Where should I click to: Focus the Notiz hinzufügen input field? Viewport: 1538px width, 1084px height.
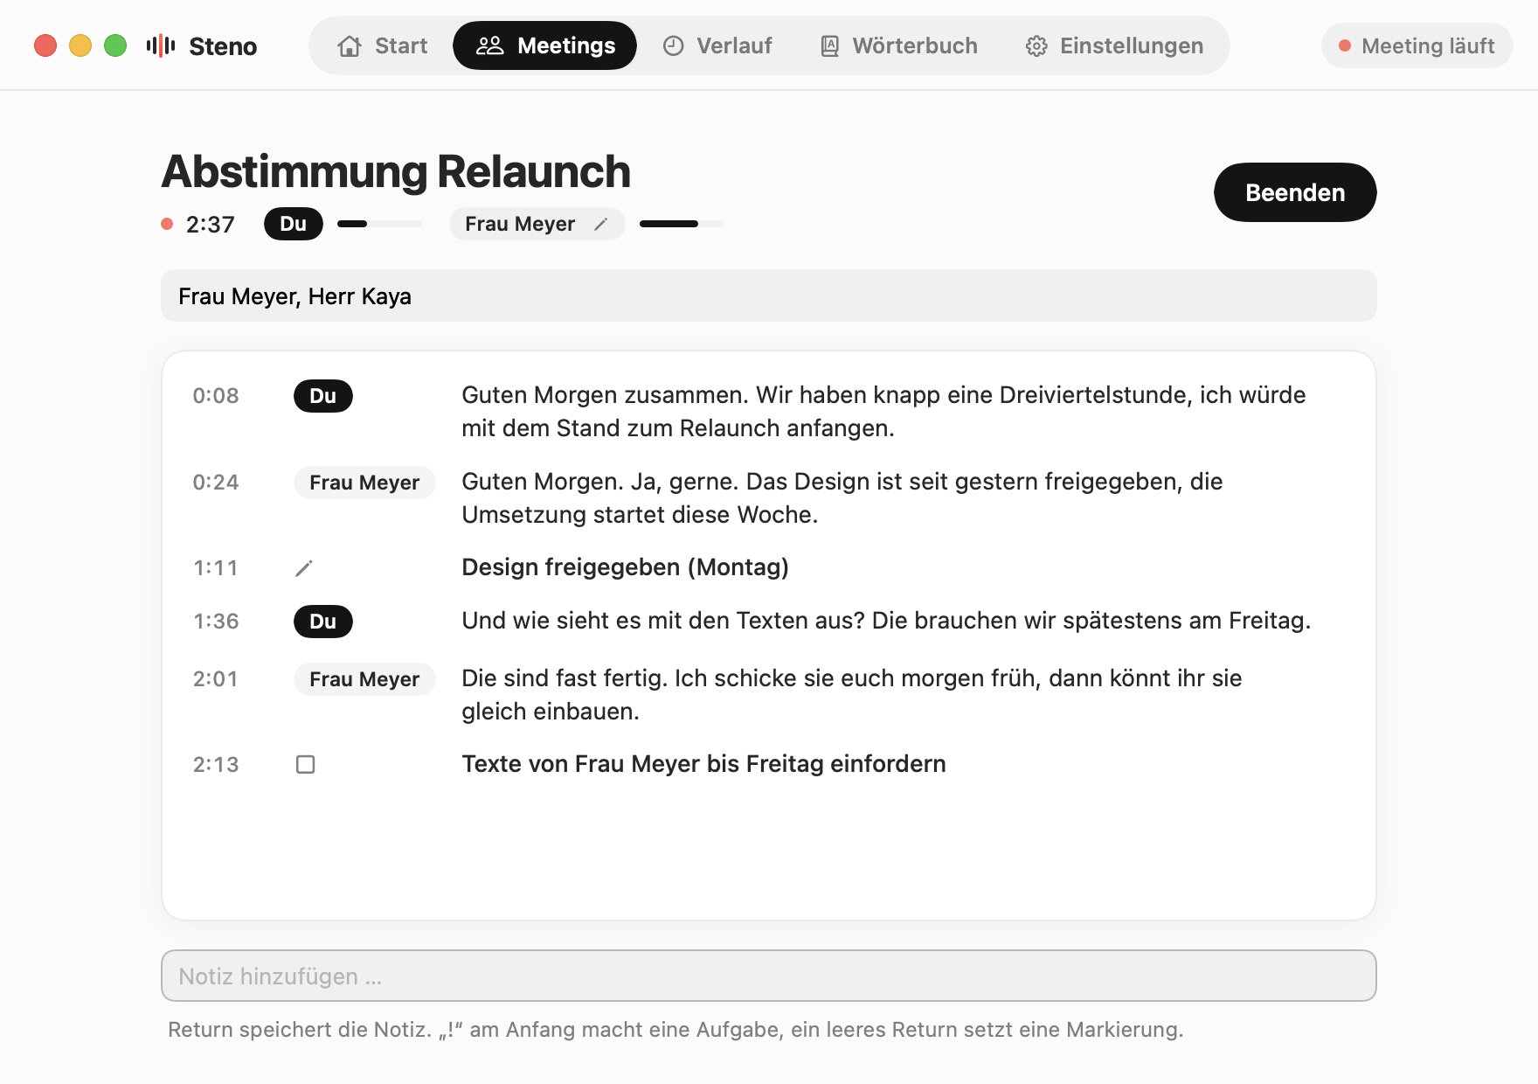tap(769, 976)
